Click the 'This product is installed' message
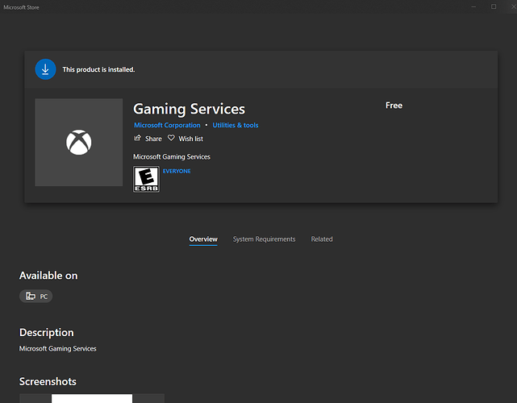Viewport: 517px width, 403px height. pyautogui.click(x=98, y=70)
